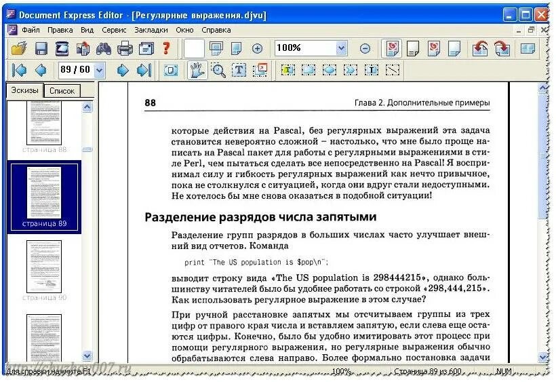Click the thumbnail panel scroll-down arrow

tap(87, 355)
